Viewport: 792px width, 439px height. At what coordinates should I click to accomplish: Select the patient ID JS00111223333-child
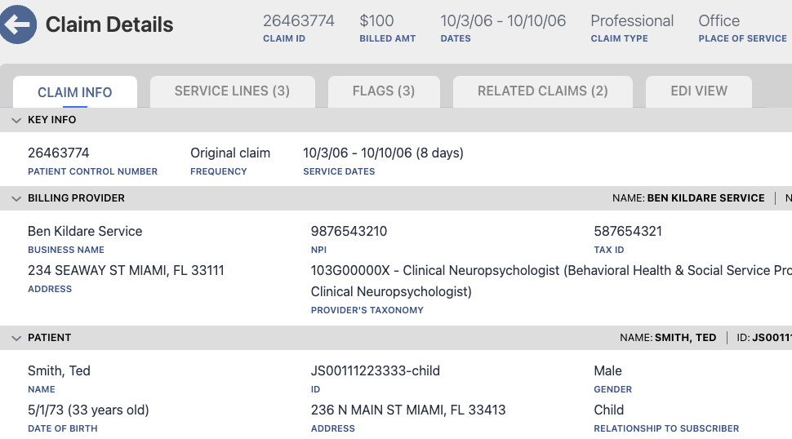(376, 371)
